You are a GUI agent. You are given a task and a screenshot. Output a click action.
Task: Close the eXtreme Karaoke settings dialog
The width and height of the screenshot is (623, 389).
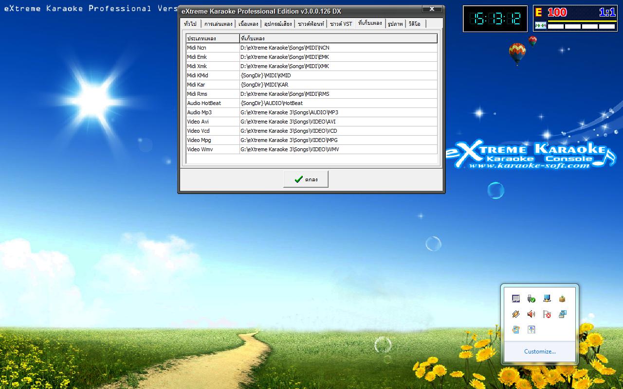[432, 9]
